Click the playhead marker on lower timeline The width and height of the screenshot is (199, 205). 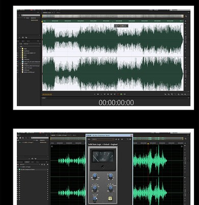pos(148,143)
